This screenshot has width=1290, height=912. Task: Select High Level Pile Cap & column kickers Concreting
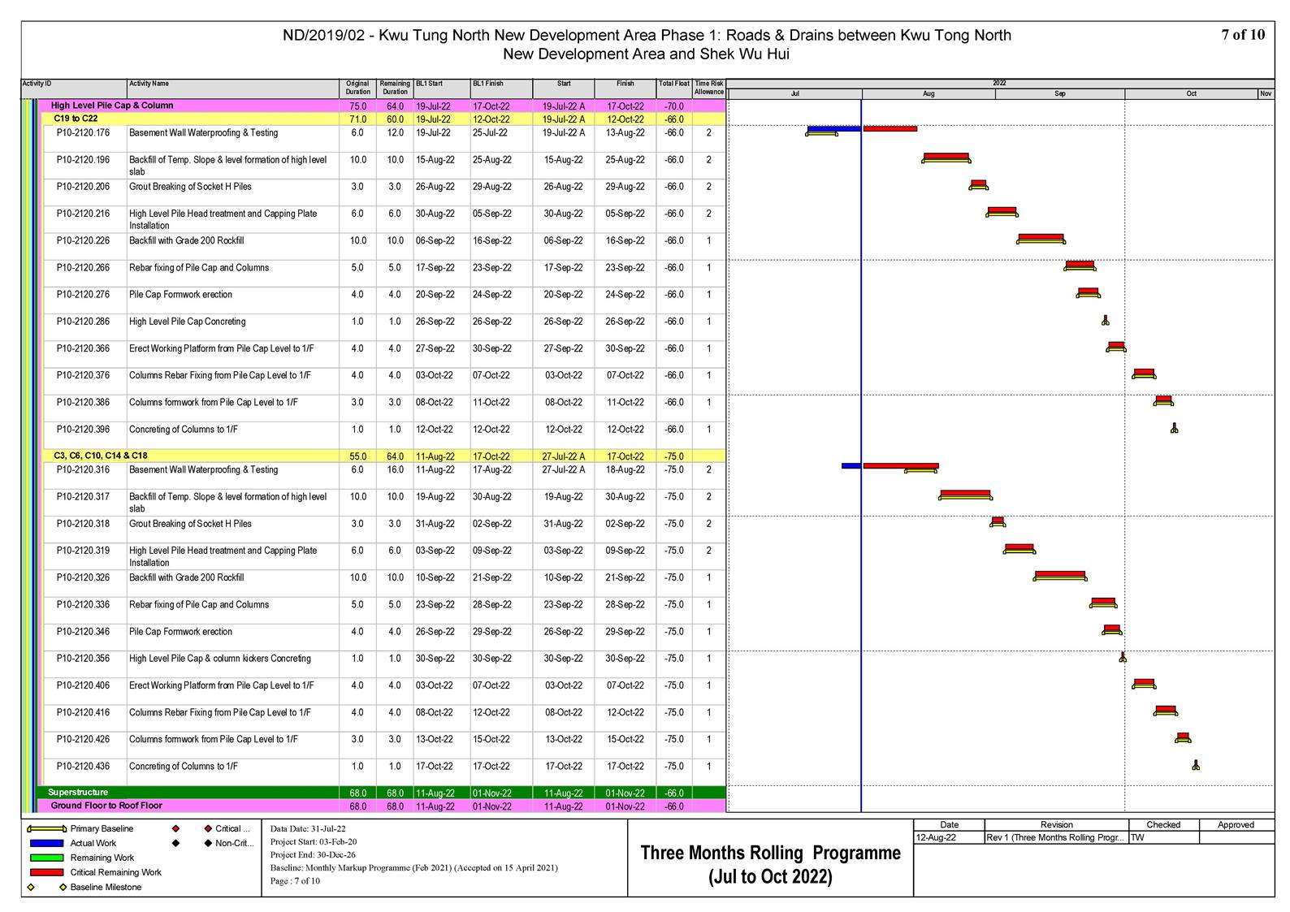pos(219,659)
